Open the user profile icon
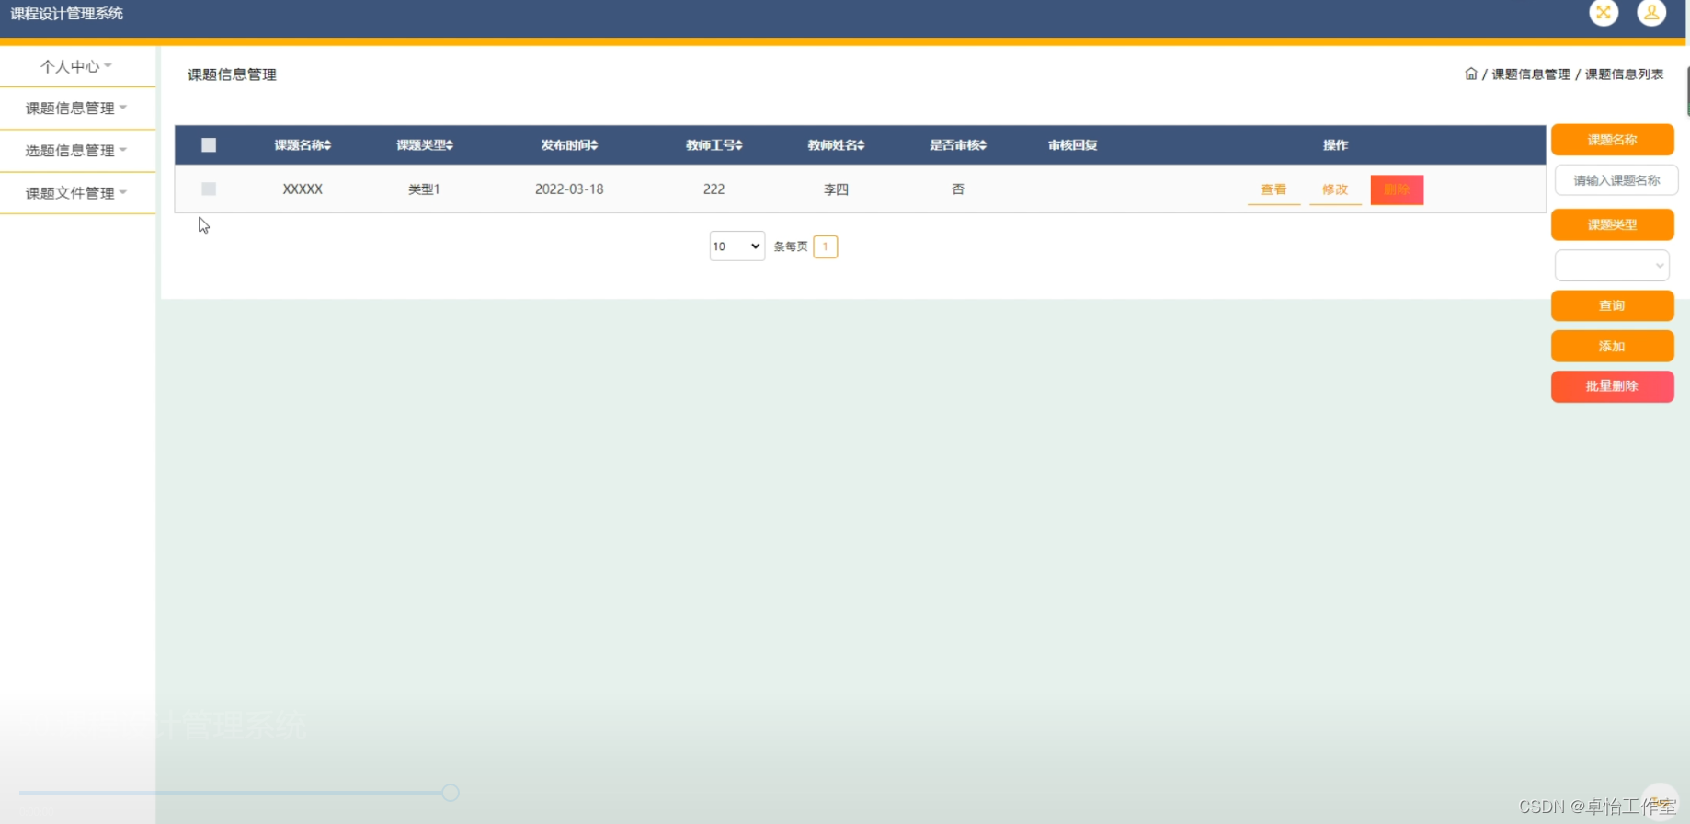The width and height of the screenshot is (1690, 824). 1651,12
